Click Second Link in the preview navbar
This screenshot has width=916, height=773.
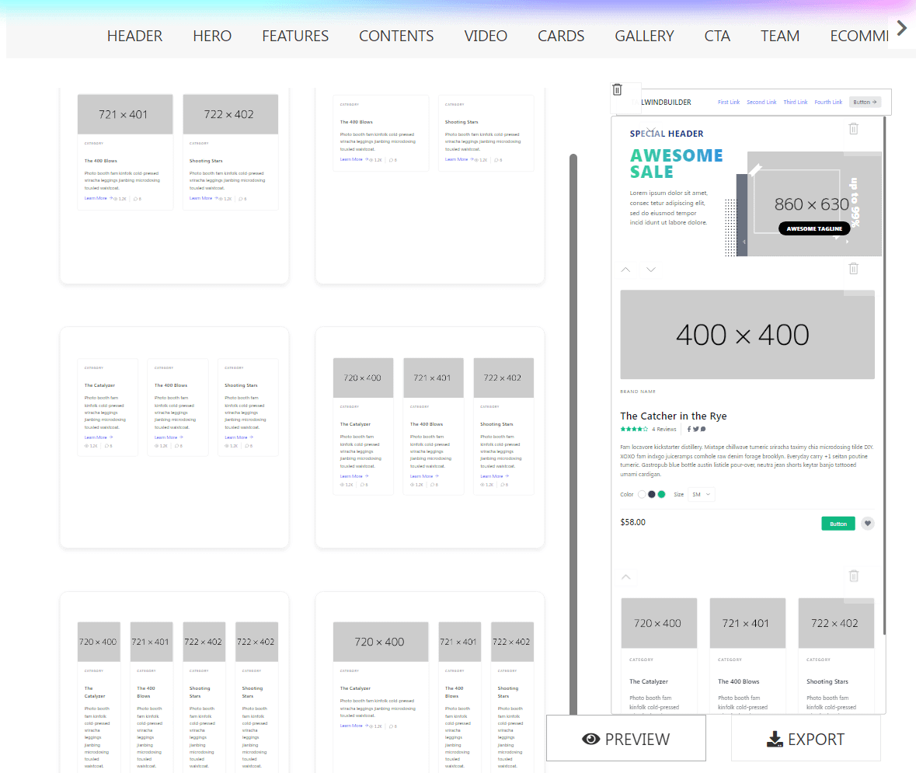click(x=761, y=102)
